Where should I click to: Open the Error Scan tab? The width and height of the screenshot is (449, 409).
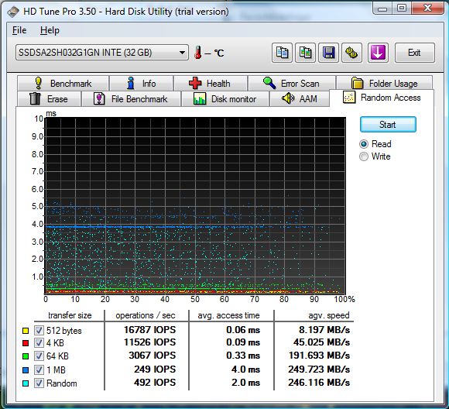click(292, 84)
